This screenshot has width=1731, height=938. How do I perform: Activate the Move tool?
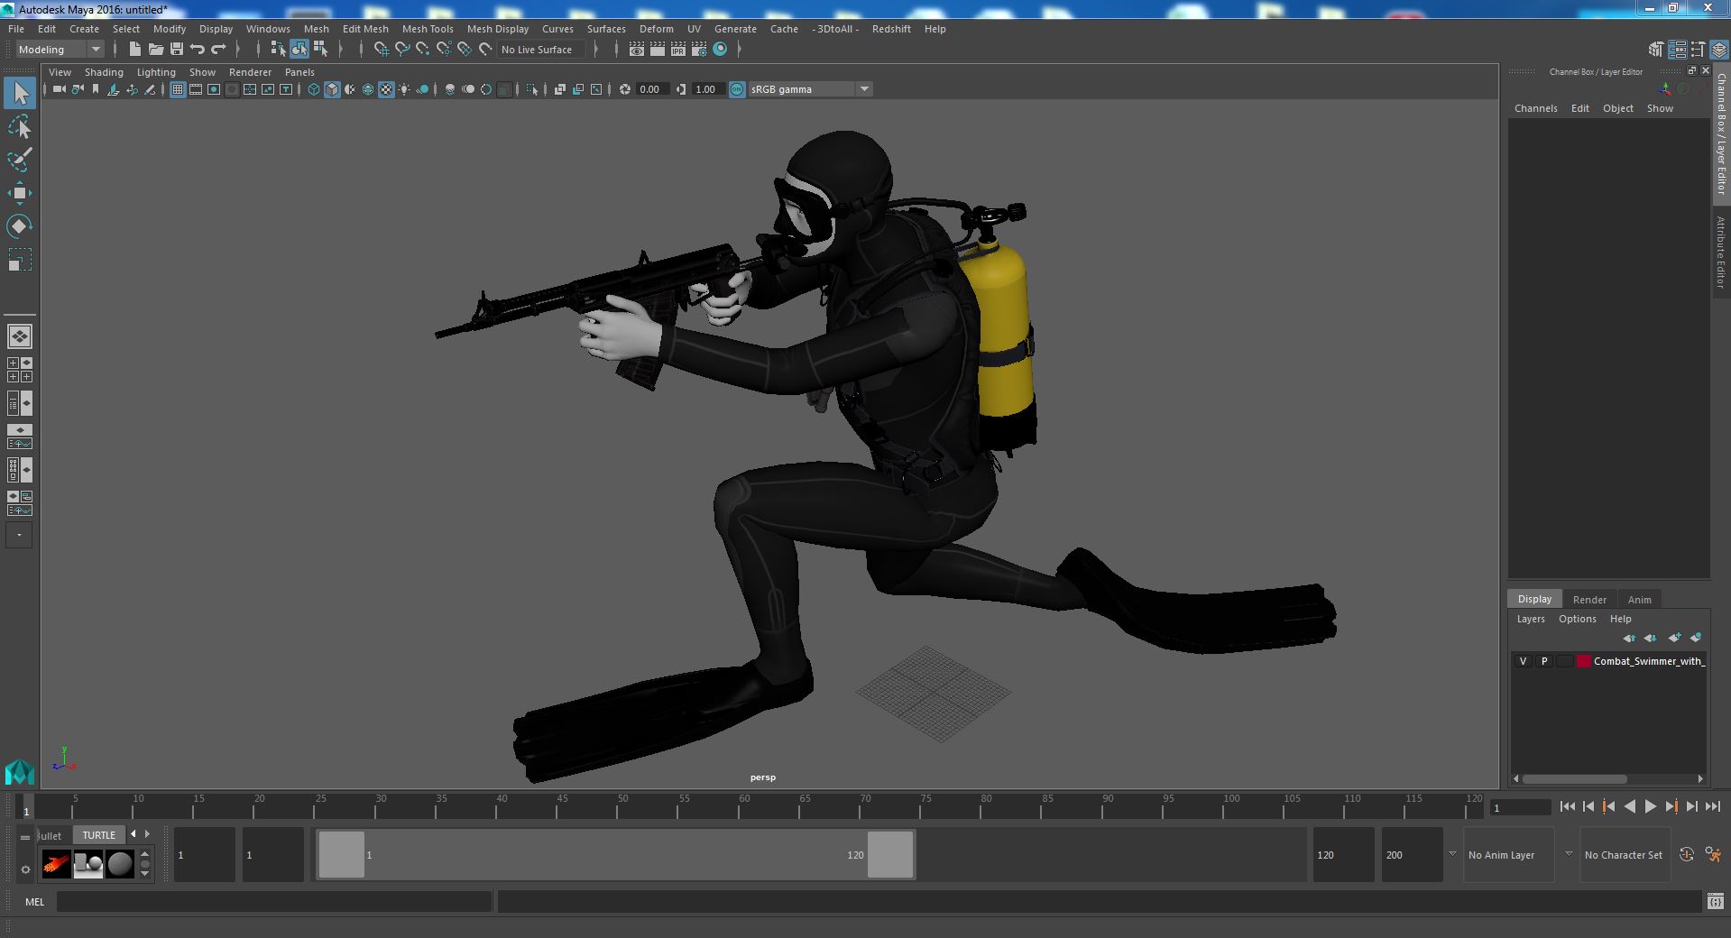pos(20,193)
